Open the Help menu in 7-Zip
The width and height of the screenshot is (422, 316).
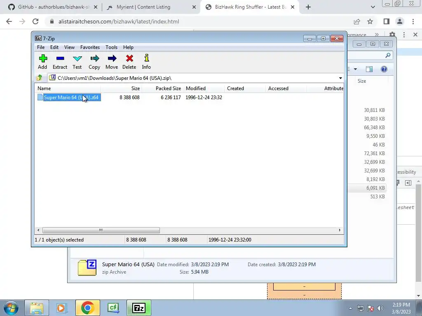[129, 47]
